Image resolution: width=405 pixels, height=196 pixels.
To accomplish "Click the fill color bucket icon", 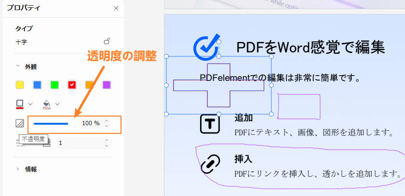I will (47, 104).
